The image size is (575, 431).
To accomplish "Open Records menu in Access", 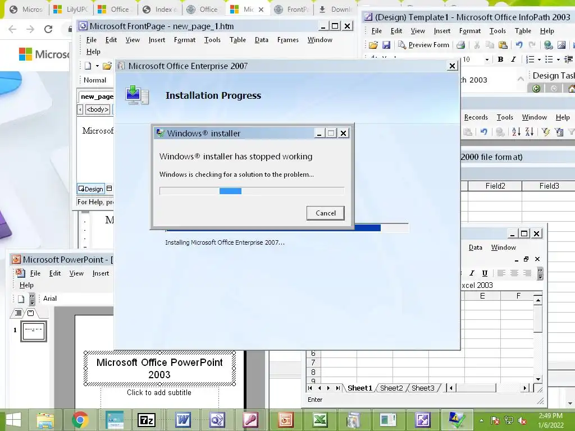I will tap(476, 117).
